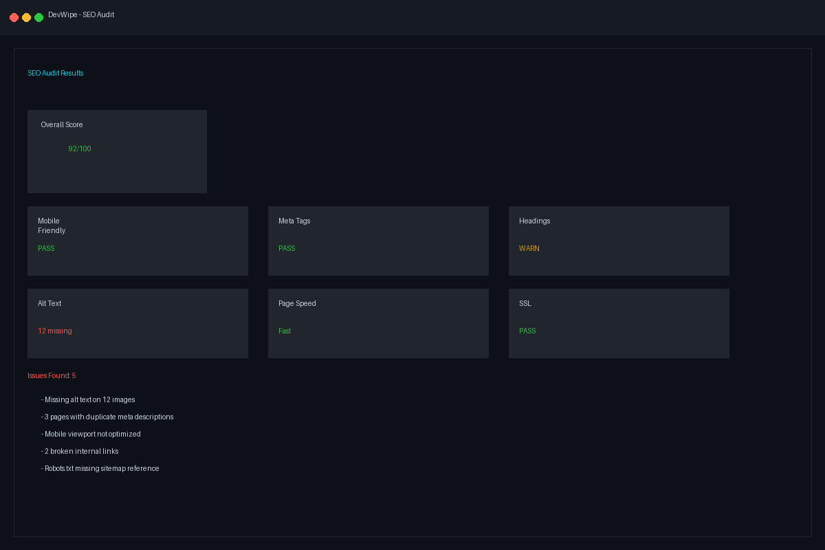825x550 pixels.
Task: Click the green 92/100 score value
Action: point(80,148)
